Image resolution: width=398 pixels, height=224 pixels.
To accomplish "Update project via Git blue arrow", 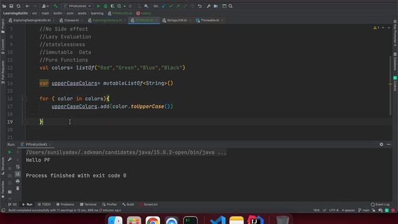I will [164, 6].
